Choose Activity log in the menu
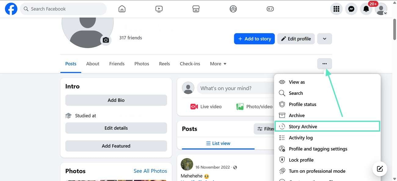Image resolution: width=397 pixels, height=181 pixels. (x=300, y=138)
